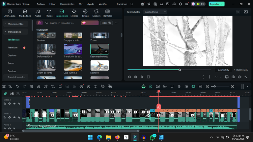The image size is (253, 142).
Task: Mute the Video 2 track audio
Action: [10, 104]
